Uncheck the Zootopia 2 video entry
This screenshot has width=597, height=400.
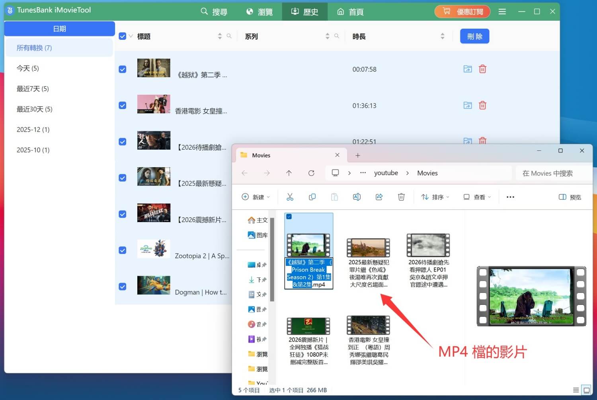tap(122, 250)
